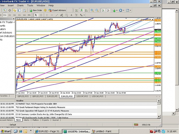
Task: Open the Help menu
Action: click(x=51, y=5)
